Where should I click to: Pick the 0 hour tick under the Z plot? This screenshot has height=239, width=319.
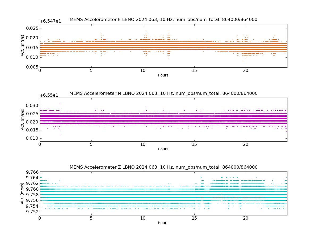coord(40,219)
